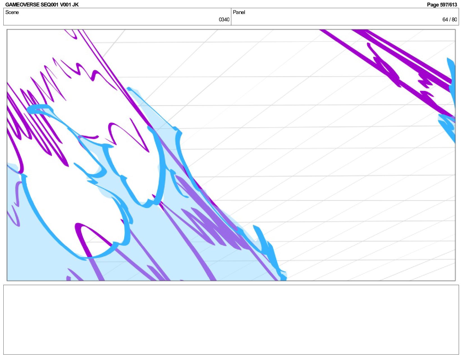Click the storyboard panel drawing
The image size is (463, 358).
click(231, 155)
